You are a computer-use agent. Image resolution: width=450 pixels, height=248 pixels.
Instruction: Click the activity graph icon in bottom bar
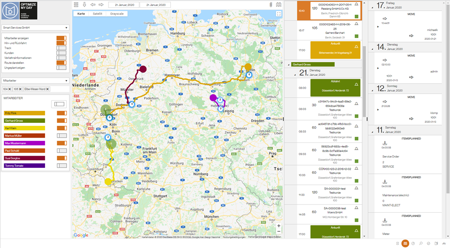tap(443, 243)
